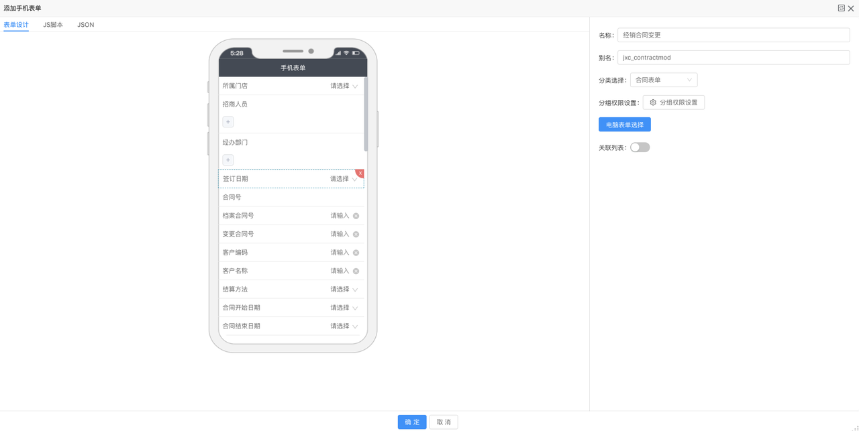Click the 档案合同号 请输入 field

[340, 216]
